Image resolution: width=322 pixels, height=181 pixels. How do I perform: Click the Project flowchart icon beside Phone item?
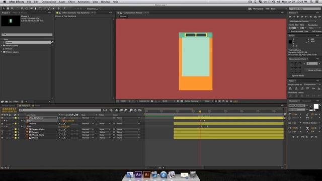(52, 42)
